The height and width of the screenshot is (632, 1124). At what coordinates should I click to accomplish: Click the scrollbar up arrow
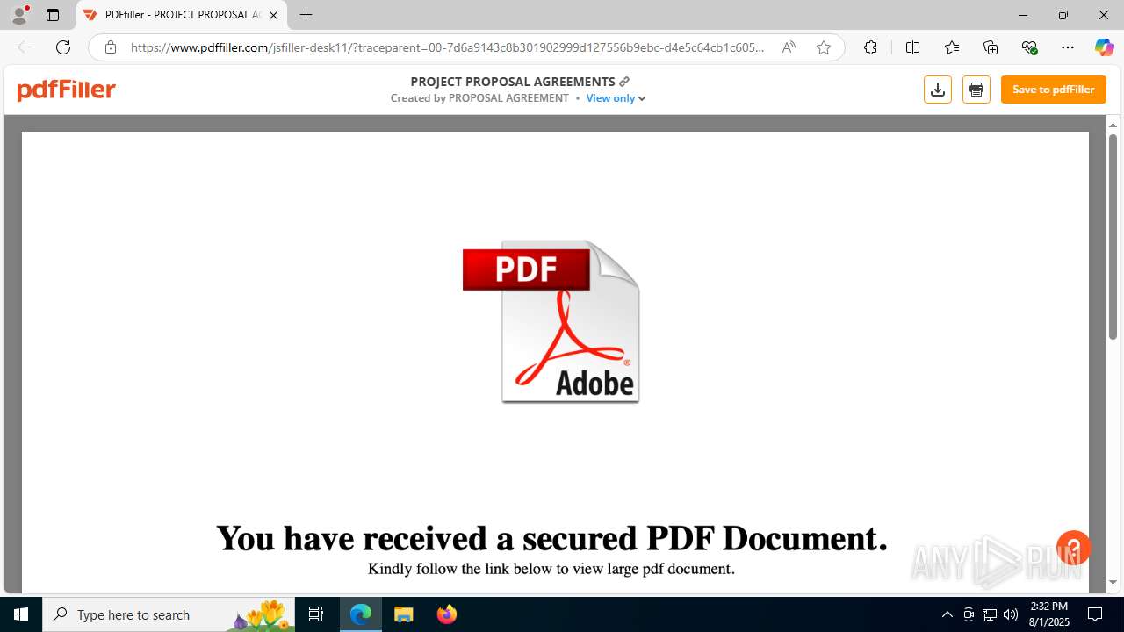pyautogui.click(x=1113, y=125)
